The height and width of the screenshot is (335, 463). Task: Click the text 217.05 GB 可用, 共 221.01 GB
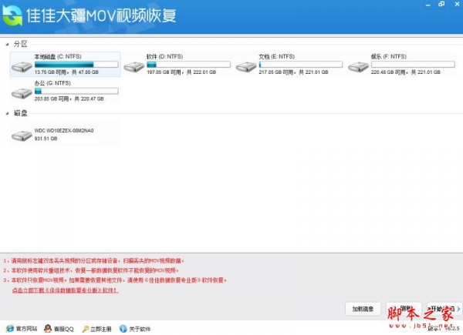(293, 72)
